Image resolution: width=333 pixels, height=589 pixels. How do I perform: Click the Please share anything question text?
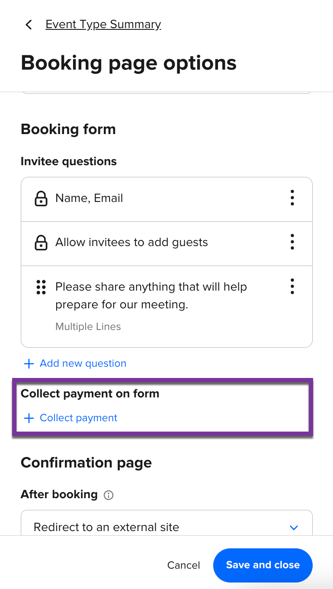(x=151, y=296)
